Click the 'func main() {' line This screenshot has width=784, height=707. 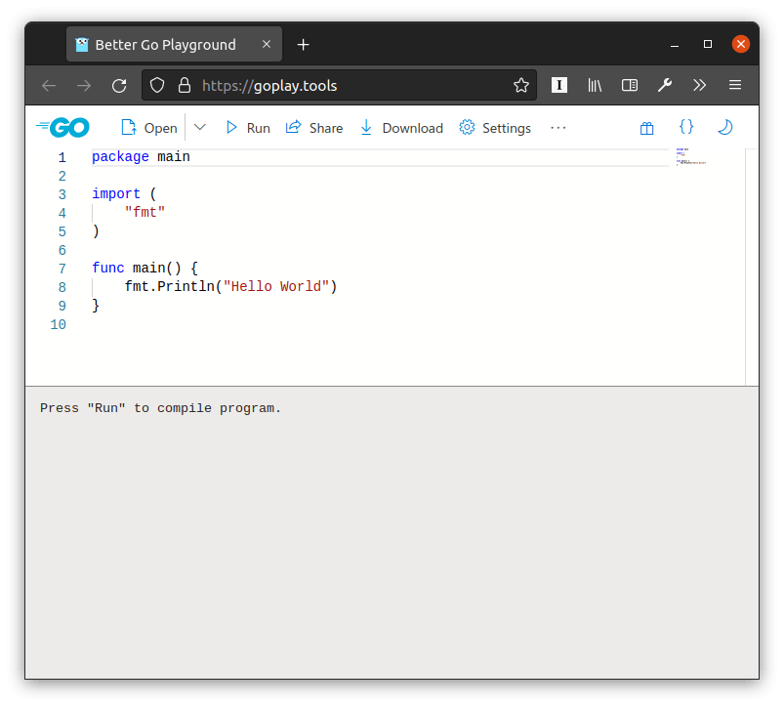(145, 268)
